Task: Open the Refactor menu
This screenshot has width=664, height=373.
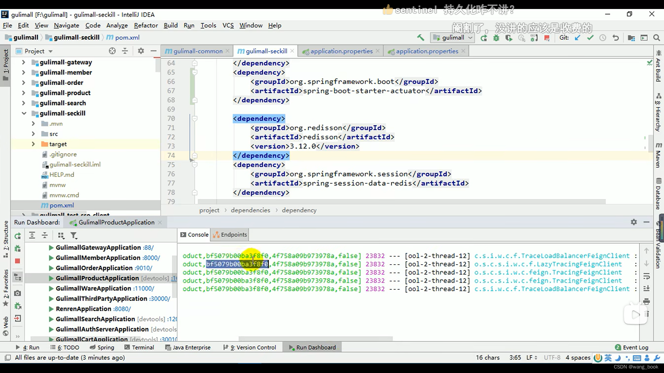Action: tap(146, 25)
